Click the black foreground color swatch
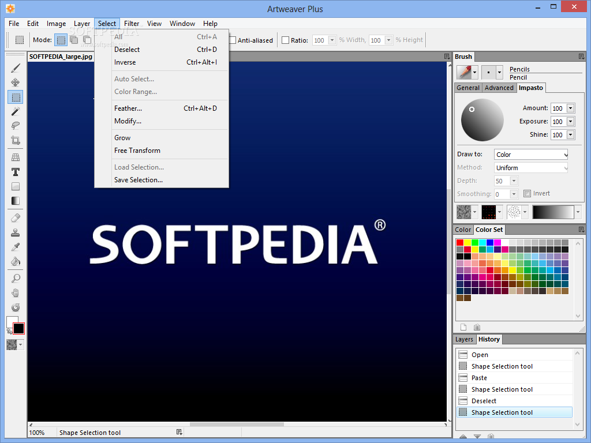This screenshot has height=443, width=591. coord(18,328)
